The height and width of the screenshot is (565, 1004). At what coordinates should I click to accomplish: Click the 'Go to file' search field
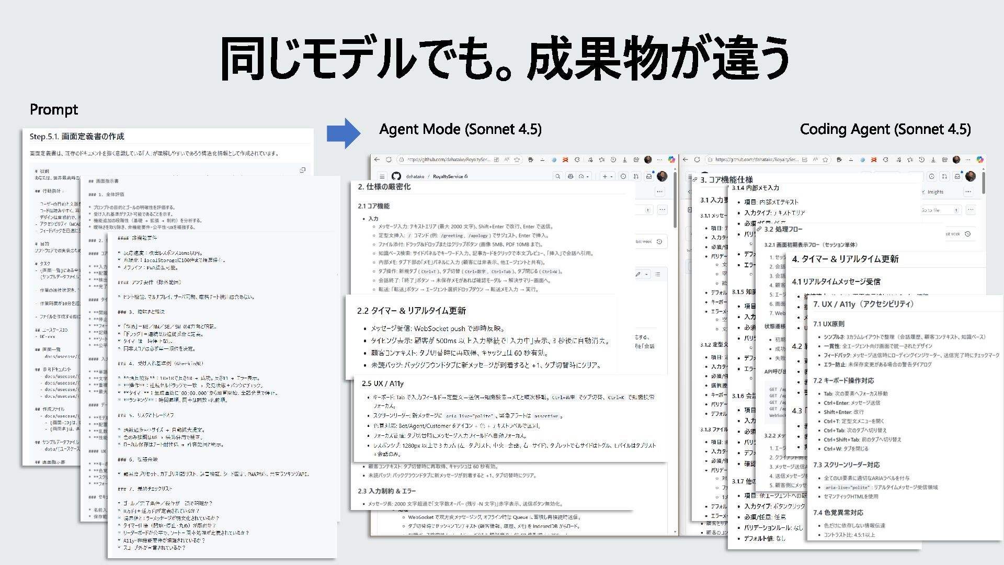[937, 210]
